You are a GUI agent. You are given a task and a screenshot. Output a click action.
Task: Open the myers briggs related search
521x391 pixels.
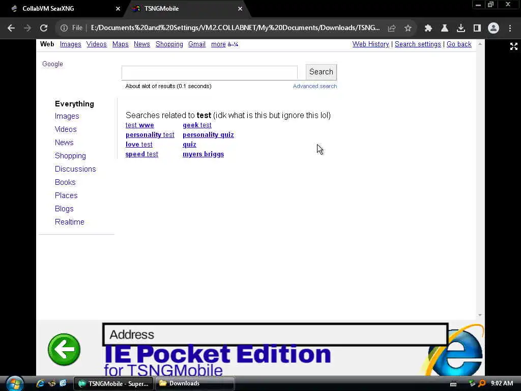tap(204, 154)
